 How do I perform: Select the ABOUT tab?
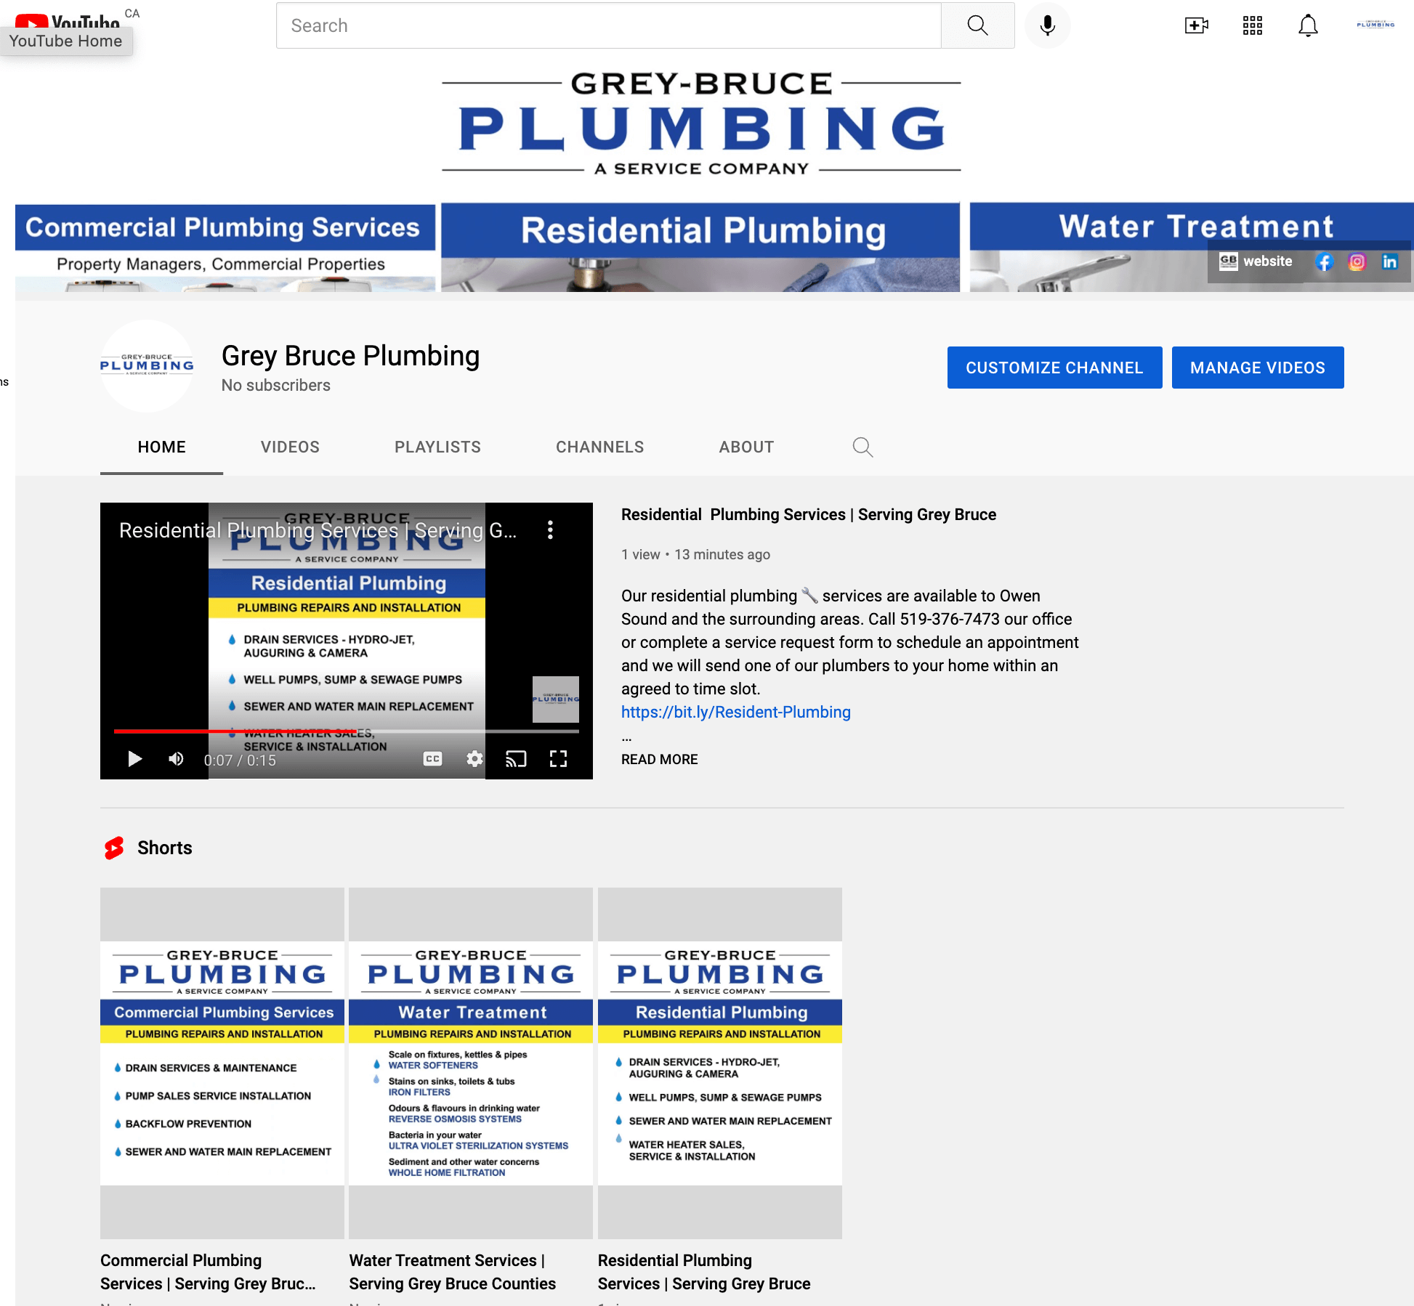[746, 447]
